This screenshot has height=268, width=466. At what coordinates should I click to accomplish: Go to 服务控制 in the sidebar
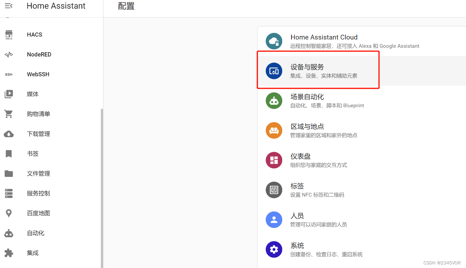tap(38, 193)
